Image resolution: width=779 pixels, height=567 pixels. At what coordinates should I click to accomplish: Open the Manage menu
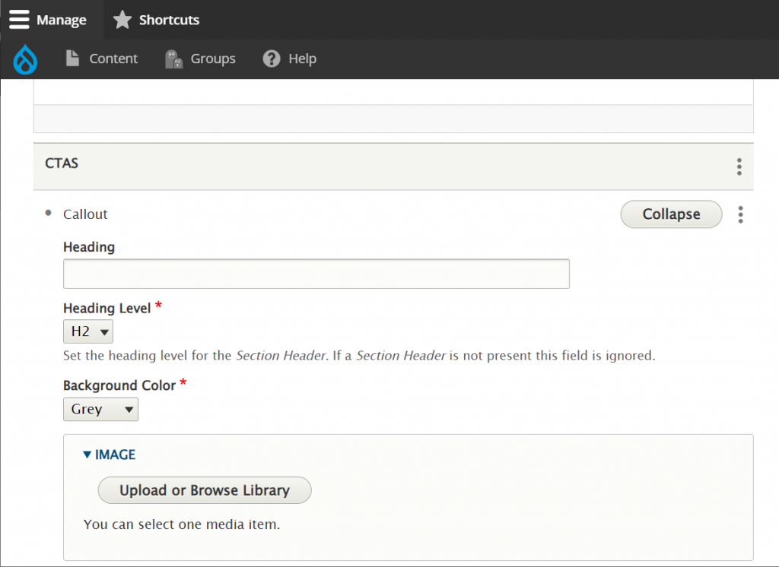coord(61,20)
